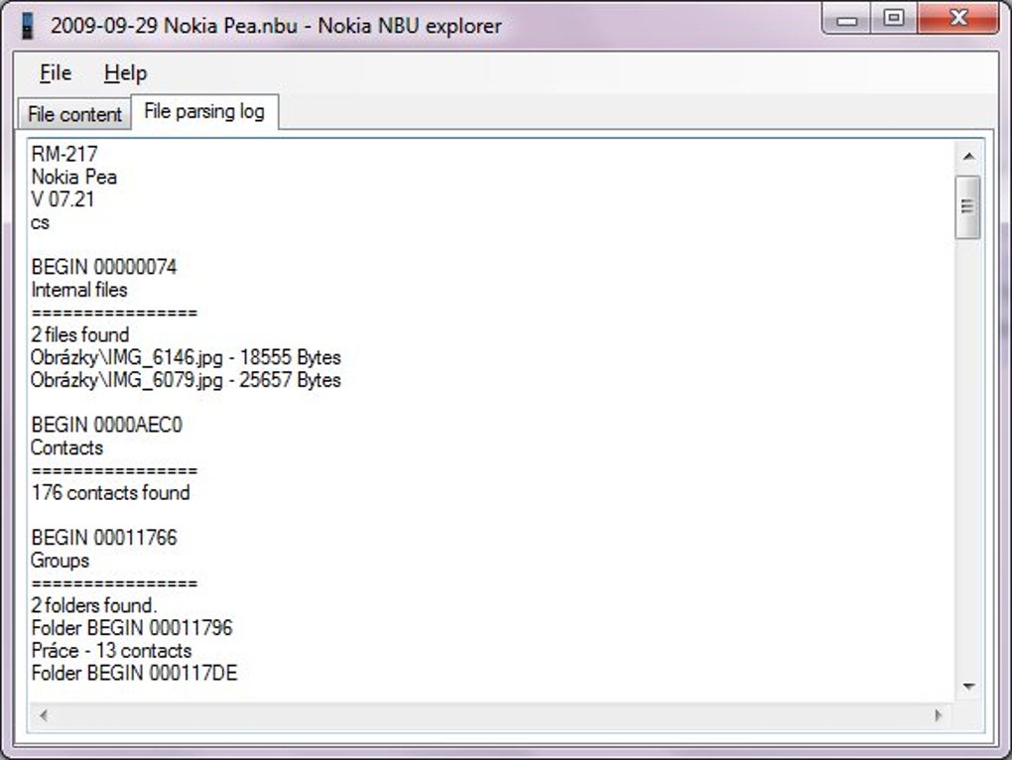The height and width of the screenshot is (760, 1012).
Task: Click the horizontal scrollbar left arrow
Action: tap(44, 714)
